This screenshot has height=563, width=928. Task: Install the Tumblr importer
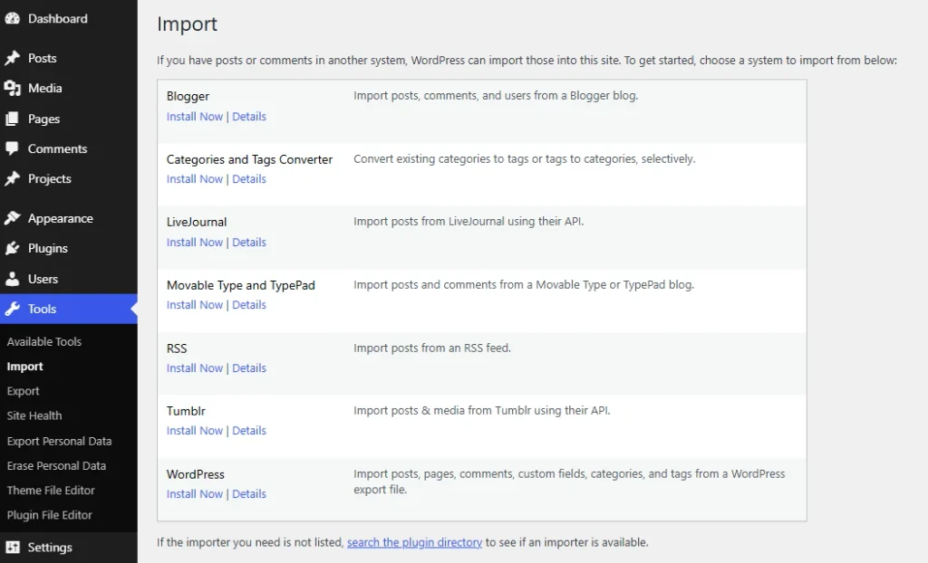pos(195,431)
